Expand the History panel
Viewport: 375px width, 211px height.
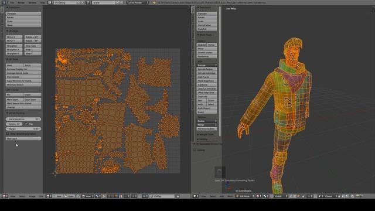pyautogui.click(x=203, y=139)
